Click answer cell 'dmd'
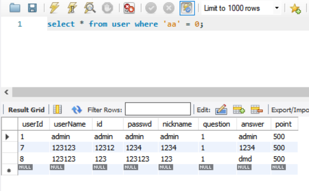 [254, 159]
